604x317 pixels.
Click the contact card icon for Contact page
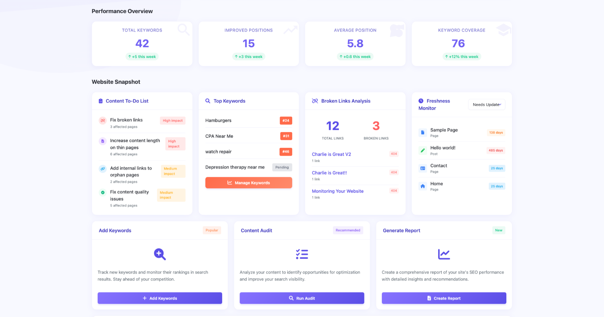[423, 168]
